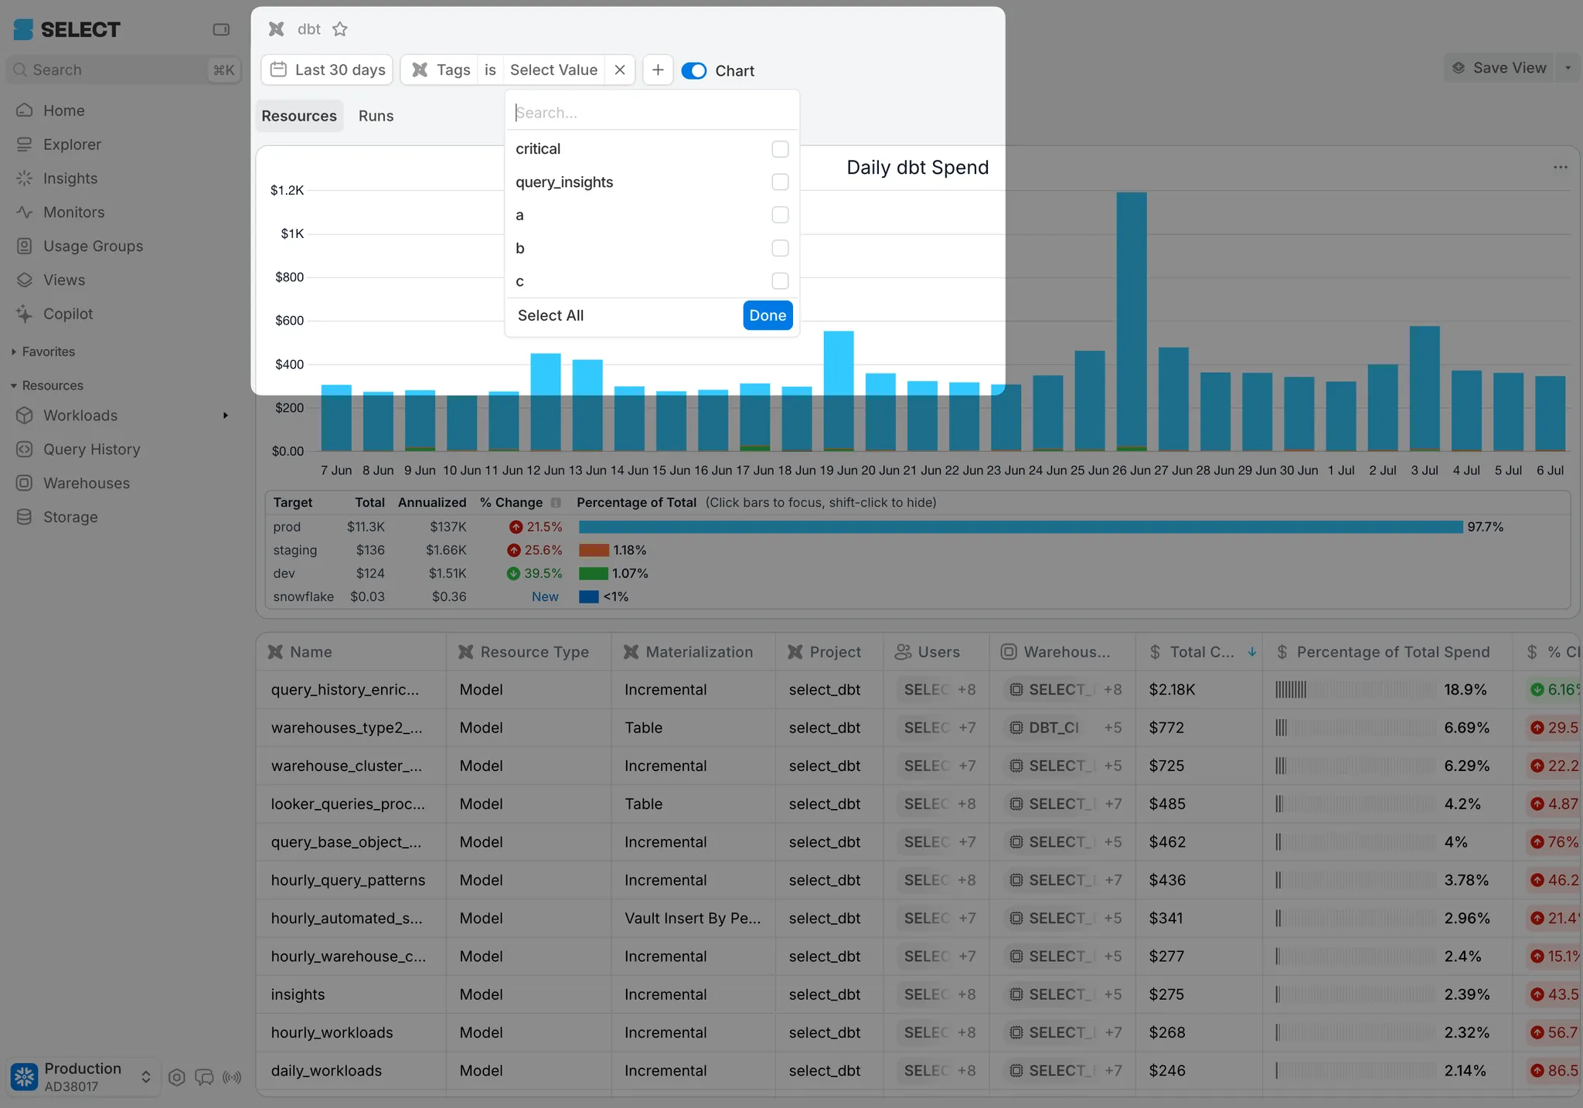Click the Name column header
The image size is (1583, 1108).
coord(351,652)
